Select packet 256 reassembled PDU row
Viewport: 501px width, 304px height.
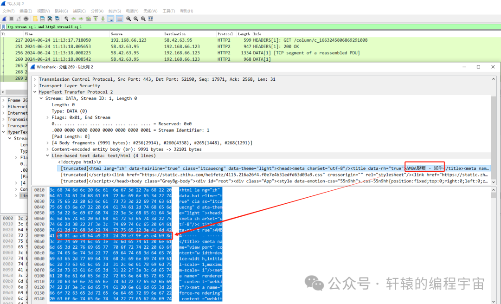click(250, 53)
